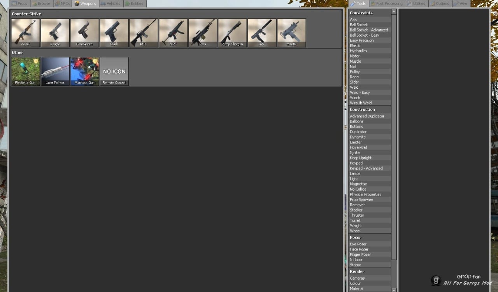The image size is (498, 292).
Task: Select the Flechette Gun icon
Action: pos(25,71)
